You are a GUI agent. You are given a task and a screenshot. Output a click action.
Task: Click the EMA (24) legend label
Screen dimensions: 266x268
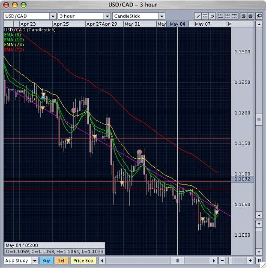(x=14, y=45)
